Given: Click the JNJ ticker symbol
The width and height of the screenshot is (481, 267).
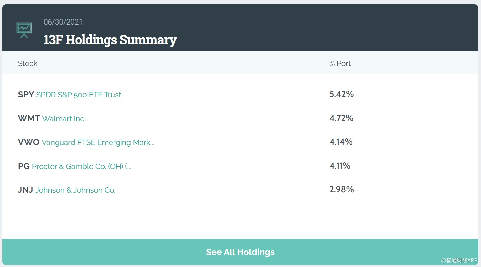Looking at the screenshot, I should 25,190.
